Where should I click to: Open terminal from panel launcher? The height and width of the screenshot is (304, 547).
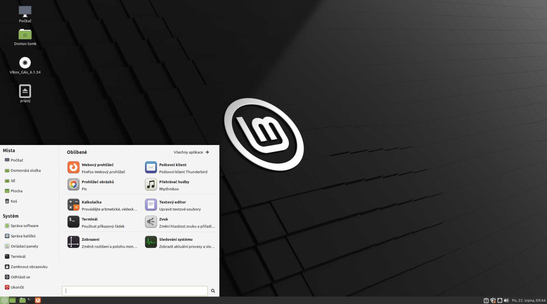tap(30, 300)
